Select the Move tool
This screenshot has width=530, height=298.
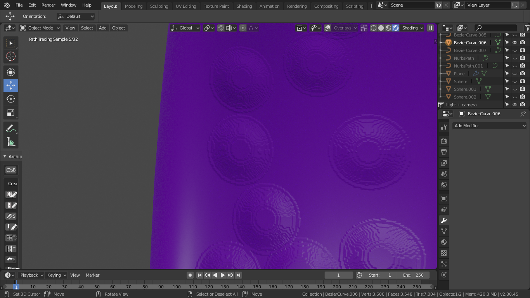[x=11, y=85]
